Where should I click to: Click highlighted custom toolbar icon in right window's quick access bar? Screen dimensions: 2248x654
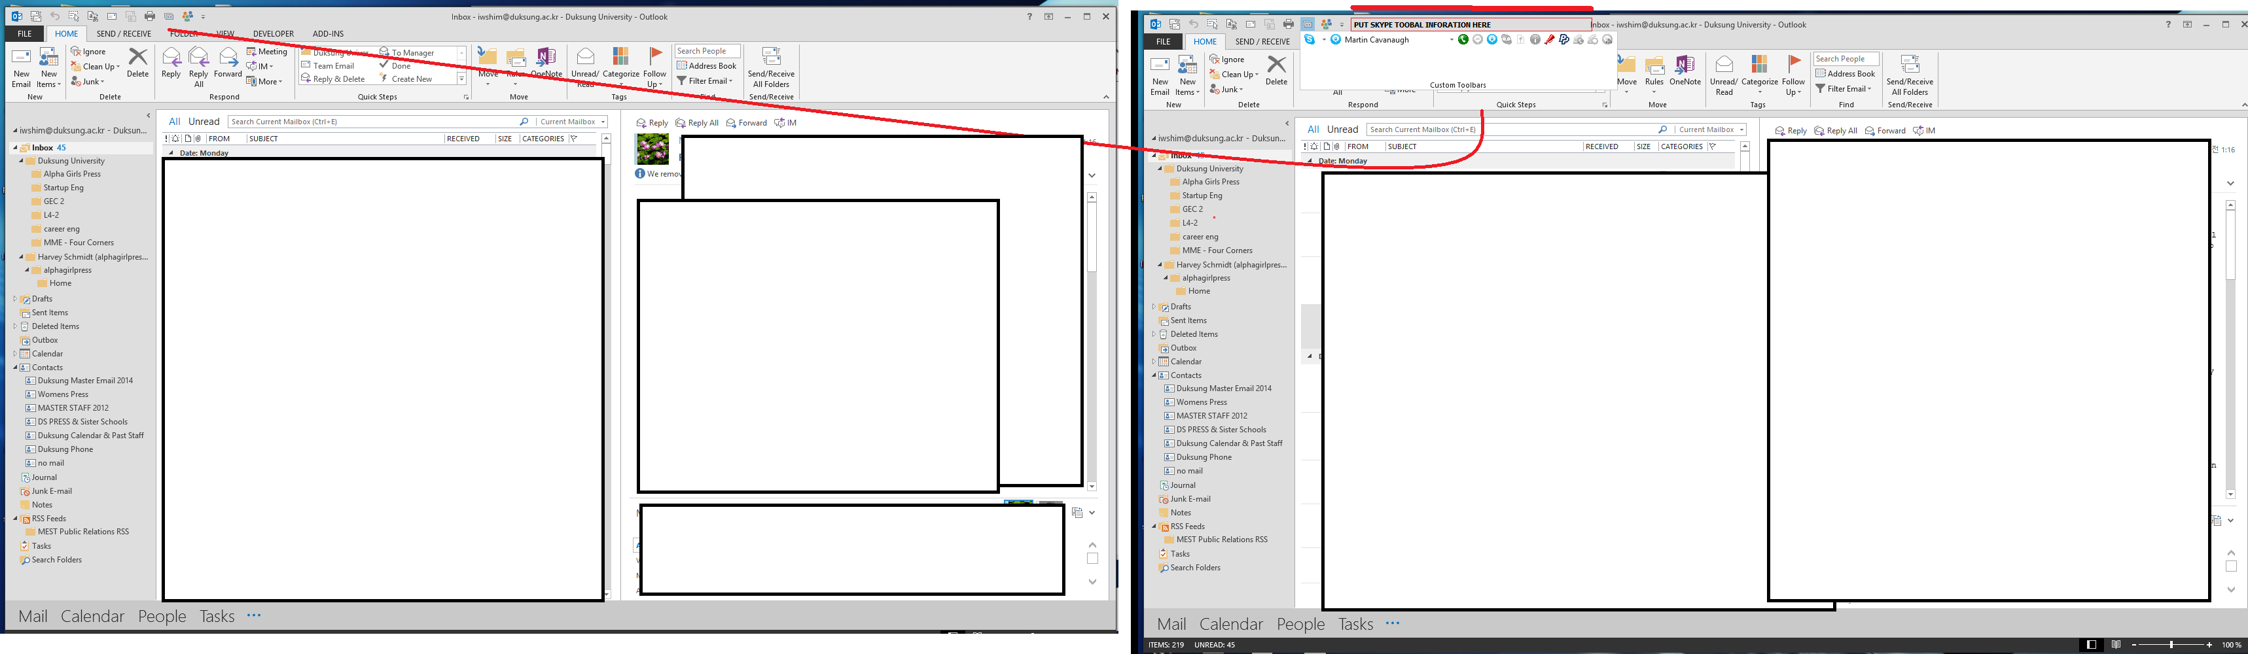click(x=1308, y=24)
